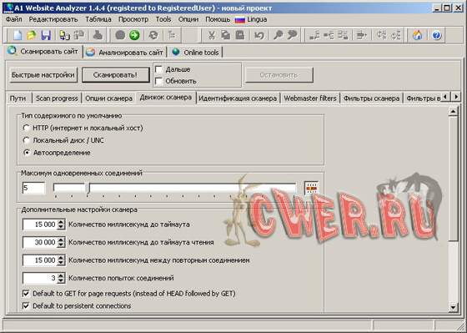467x333 pixels.
Task: Open project with the folder icon
Action: click(x=32, y=35)
